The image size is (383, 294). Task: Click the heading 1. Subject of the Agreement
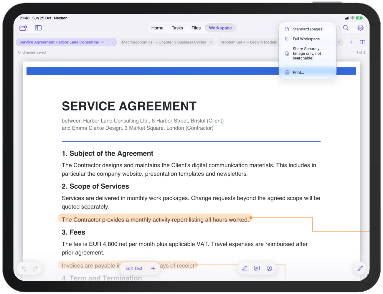108,153
